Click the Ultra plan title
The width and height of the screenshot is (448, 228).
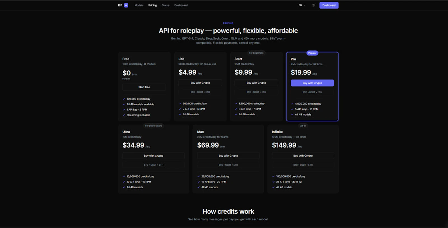coord(126,132)
